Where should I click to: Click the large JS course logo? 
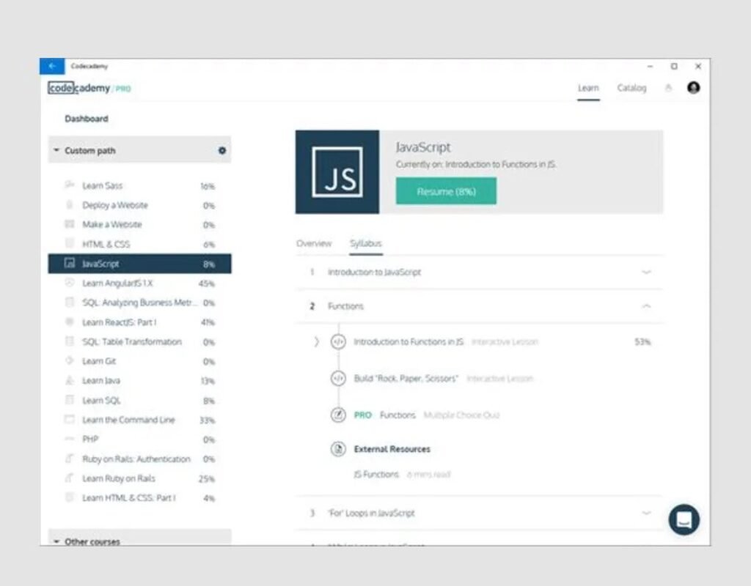point(337,172)
